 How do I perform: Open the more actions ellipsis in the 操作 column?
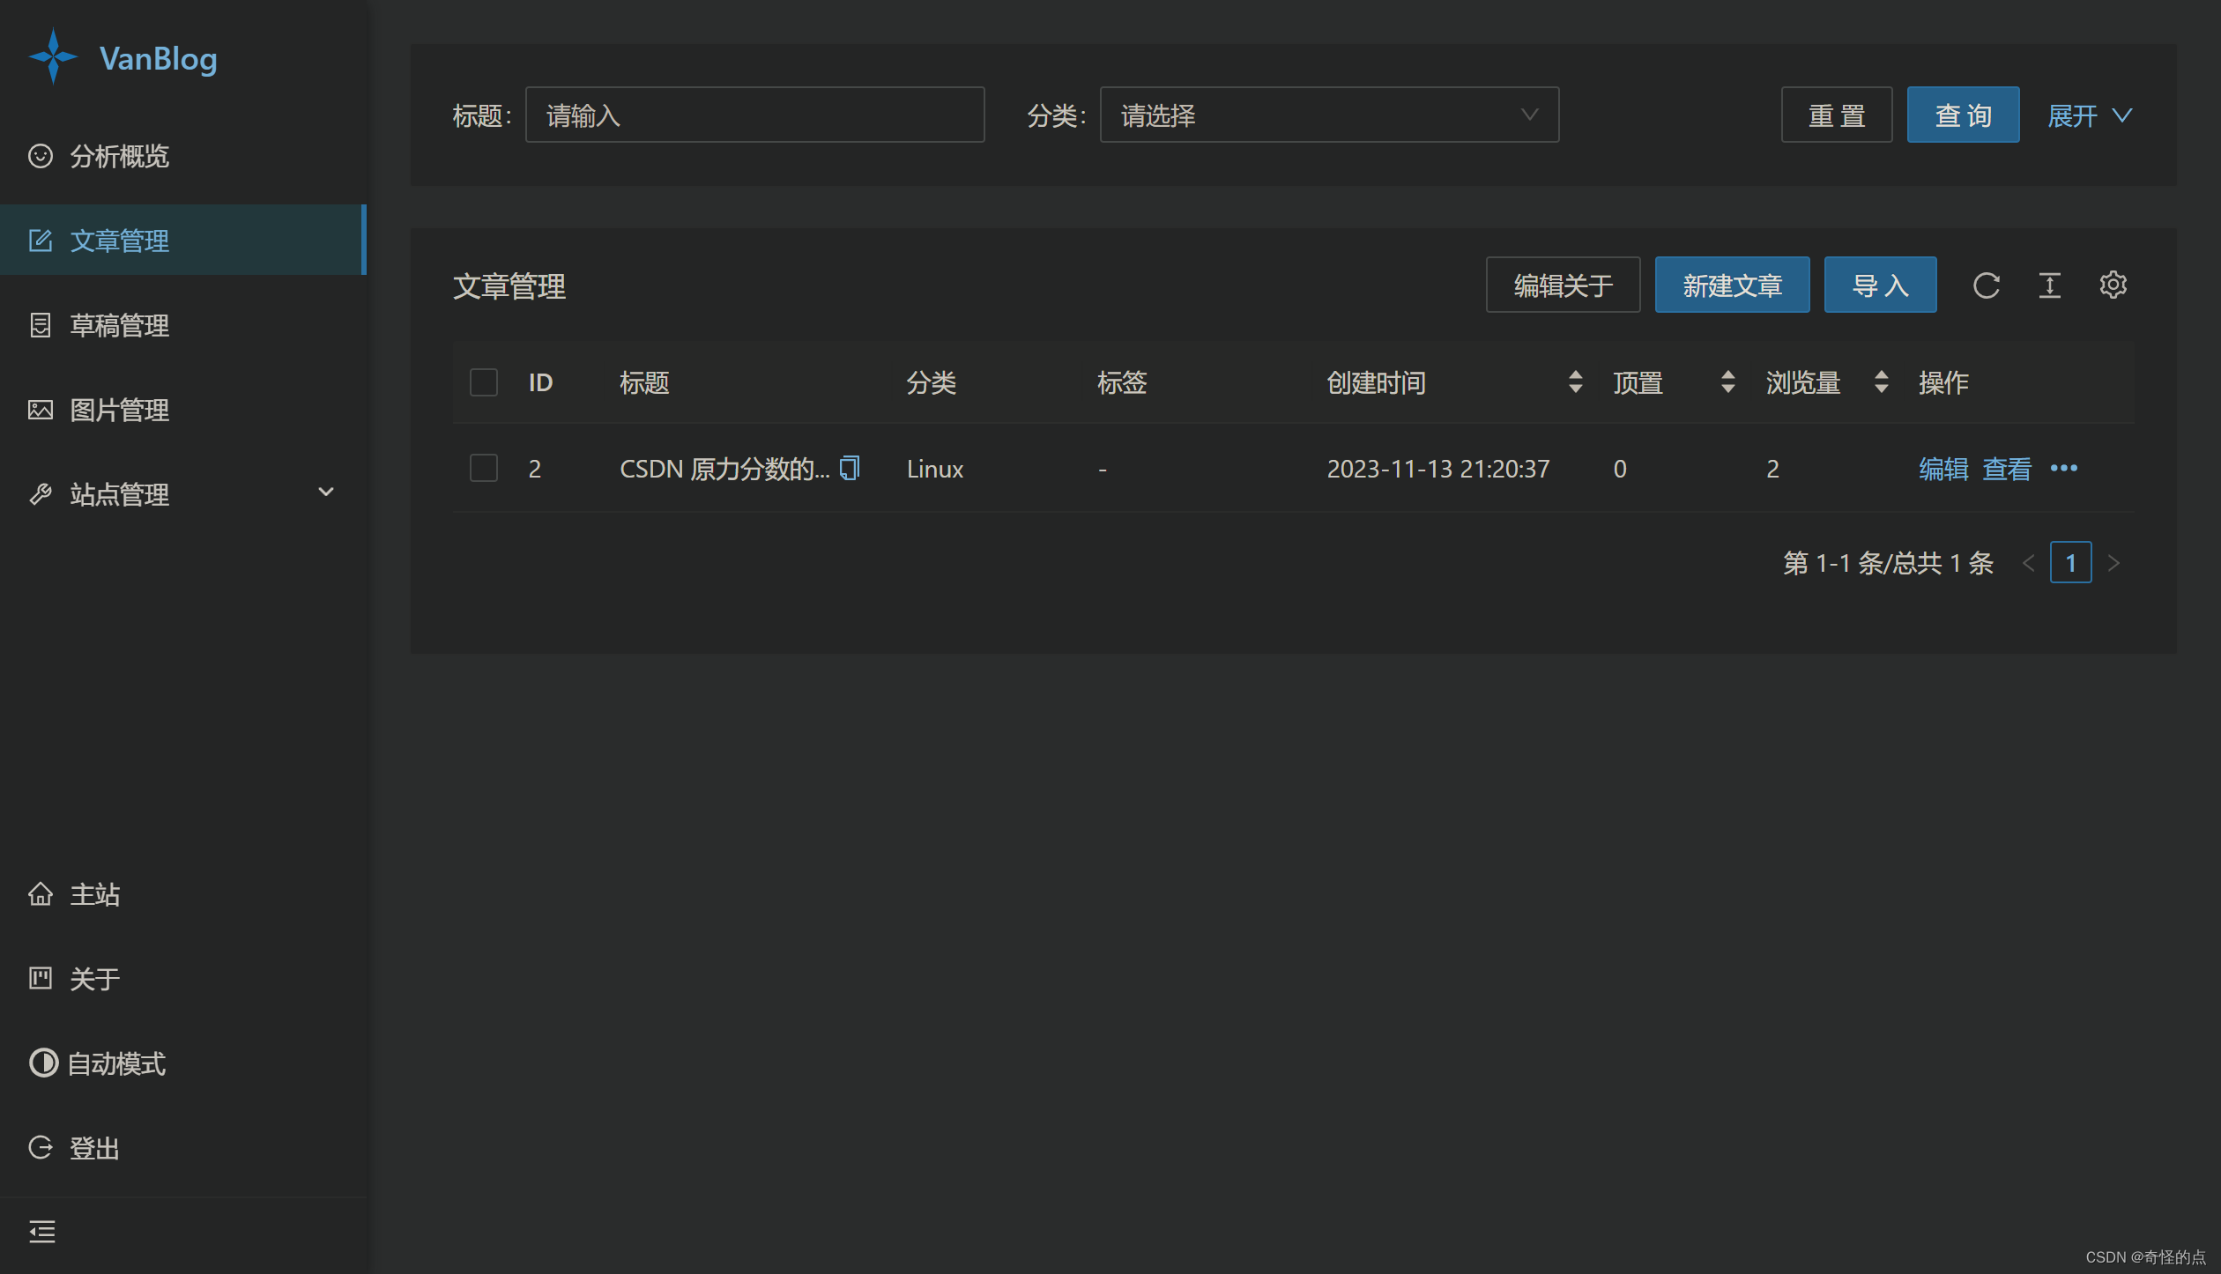coord(2063,468)
